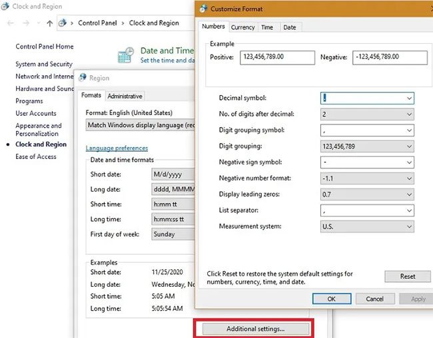Switch to the Date tab
Viewport: 433px width, 338px height.
pos(290,27)
